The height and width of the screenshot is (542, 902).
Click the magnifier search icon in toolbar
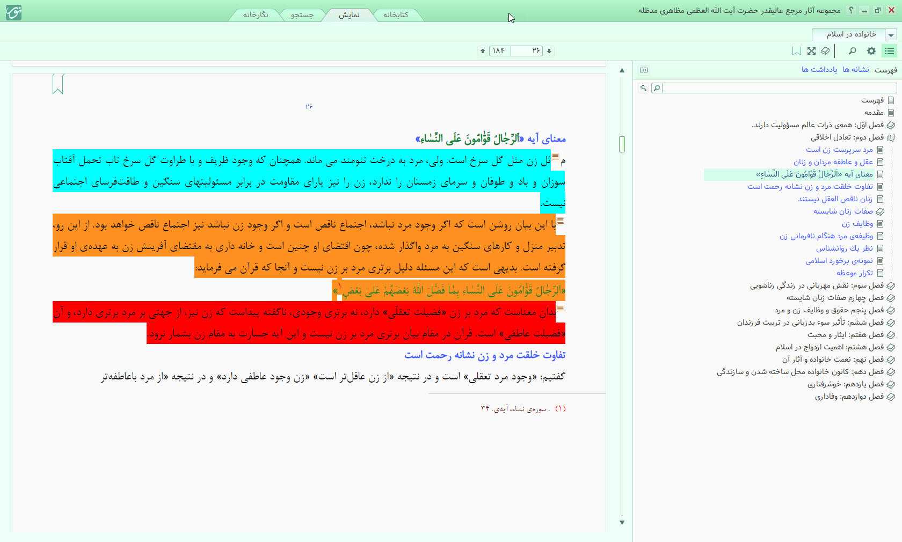(852, 51)
